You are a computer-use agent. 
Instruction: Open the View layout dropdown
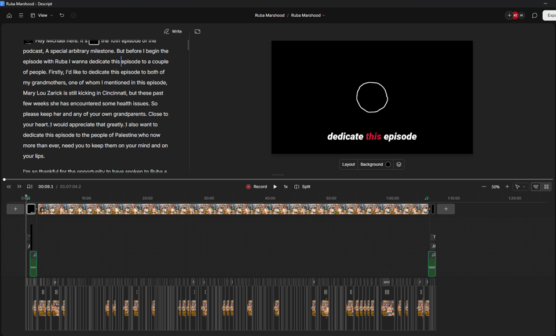tap(42, 16)
